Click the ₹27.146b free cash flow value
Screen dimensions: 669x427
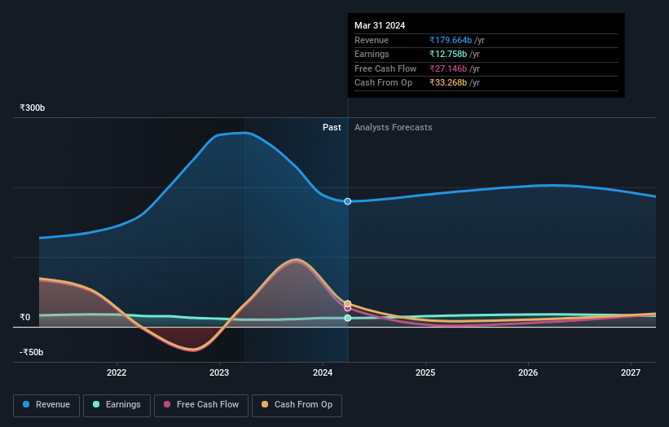448,68
